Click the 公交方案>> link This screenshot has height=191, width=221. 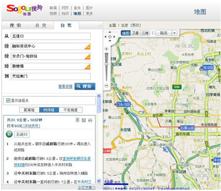(x=87, y=188)
